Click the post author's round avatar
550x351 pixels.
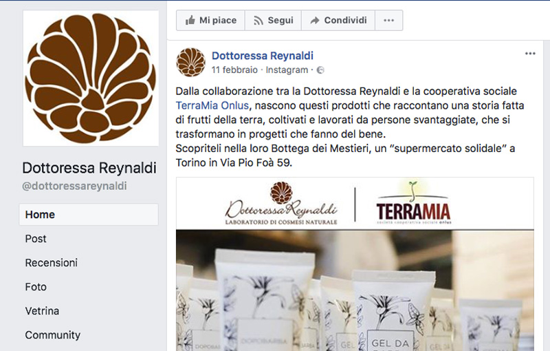(x=191, y=62)
